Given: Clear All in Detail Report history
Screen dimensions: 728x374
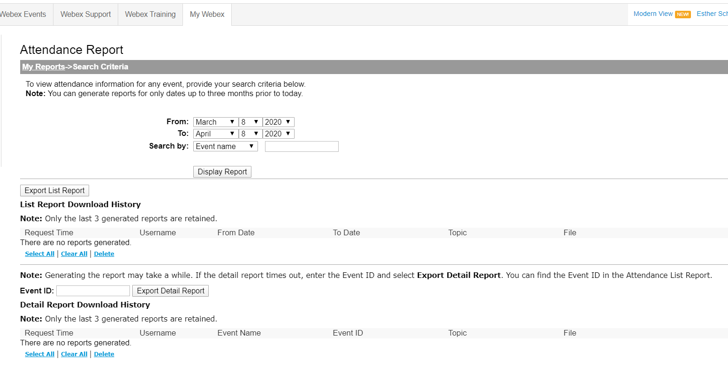Looking at the screenshot, I should [x=74, y=354].
